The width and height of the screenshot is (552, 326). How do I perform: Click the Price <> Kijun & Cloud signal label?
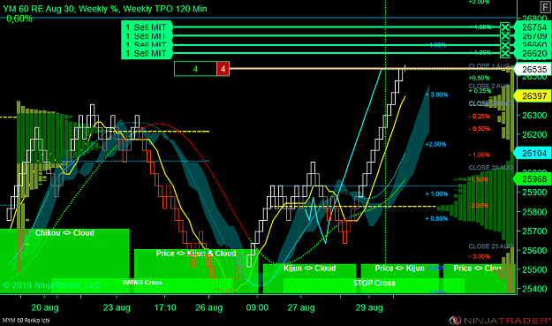pyautogui.click(x=196, y=254)
